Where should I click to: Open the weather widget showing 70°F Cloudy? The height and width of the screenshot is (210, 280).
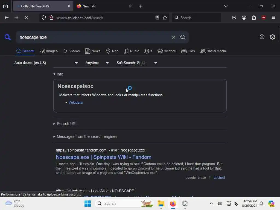(15, 203)
